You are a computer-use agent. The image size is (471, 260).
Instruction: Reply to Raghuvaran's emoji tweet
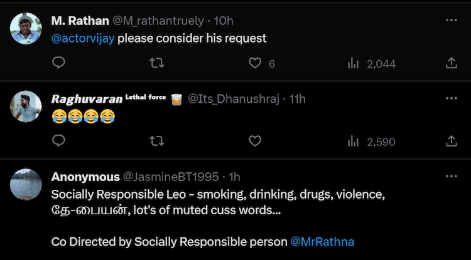click(x=58, y=142)
